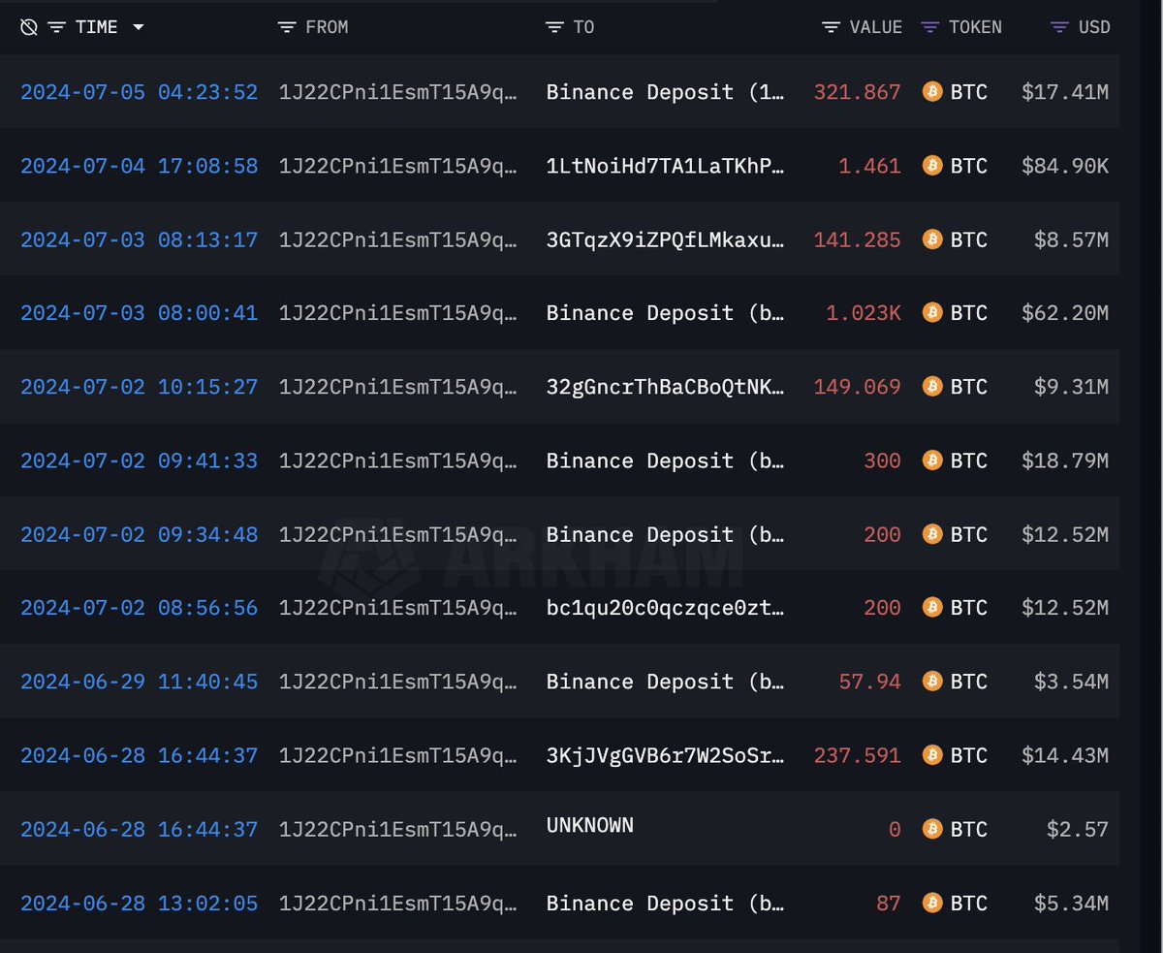This screenshot has height=953, width=1163.
Task: Click the BTC icon on the 1.023K transaction row
Action: [931, 312]
